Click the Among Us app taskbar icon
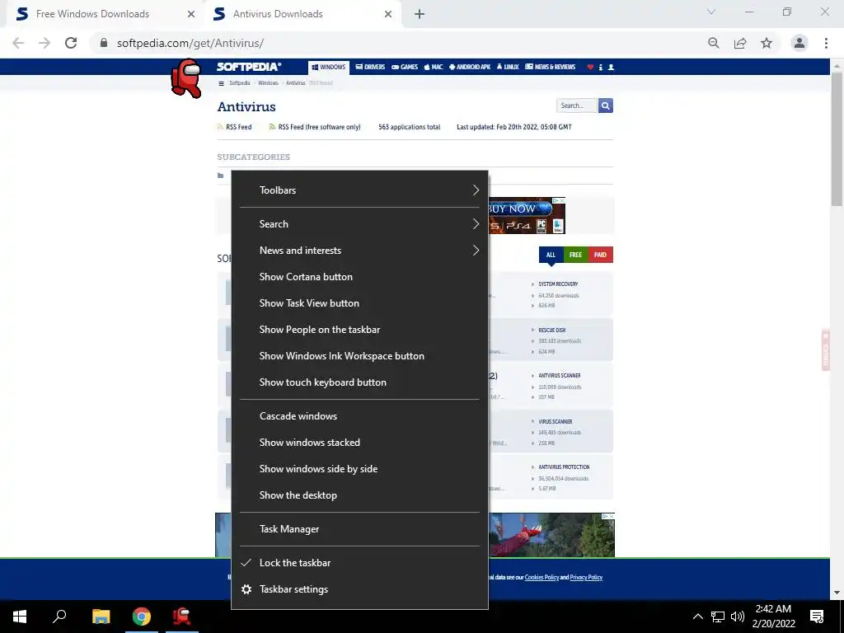Viewport: 844px width, 633px height. click(x=182, y=617)
